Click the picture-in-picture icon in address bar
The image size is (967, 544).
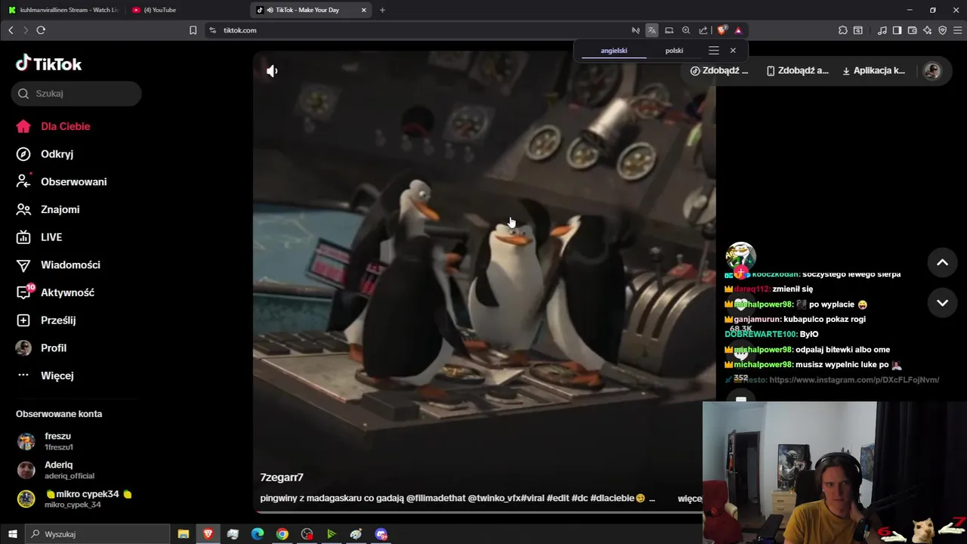click(669, 30)
